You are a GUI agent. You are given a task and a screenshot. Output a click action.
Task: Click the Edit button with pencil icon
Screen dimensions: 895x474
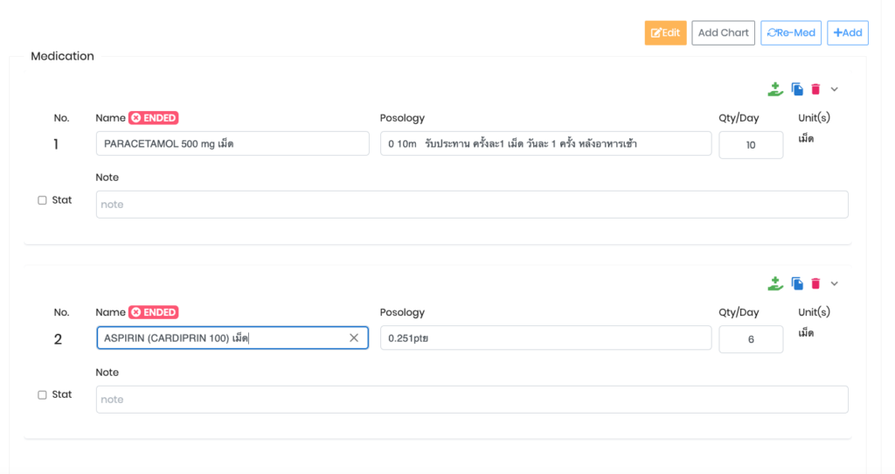(x=665, y=33)
